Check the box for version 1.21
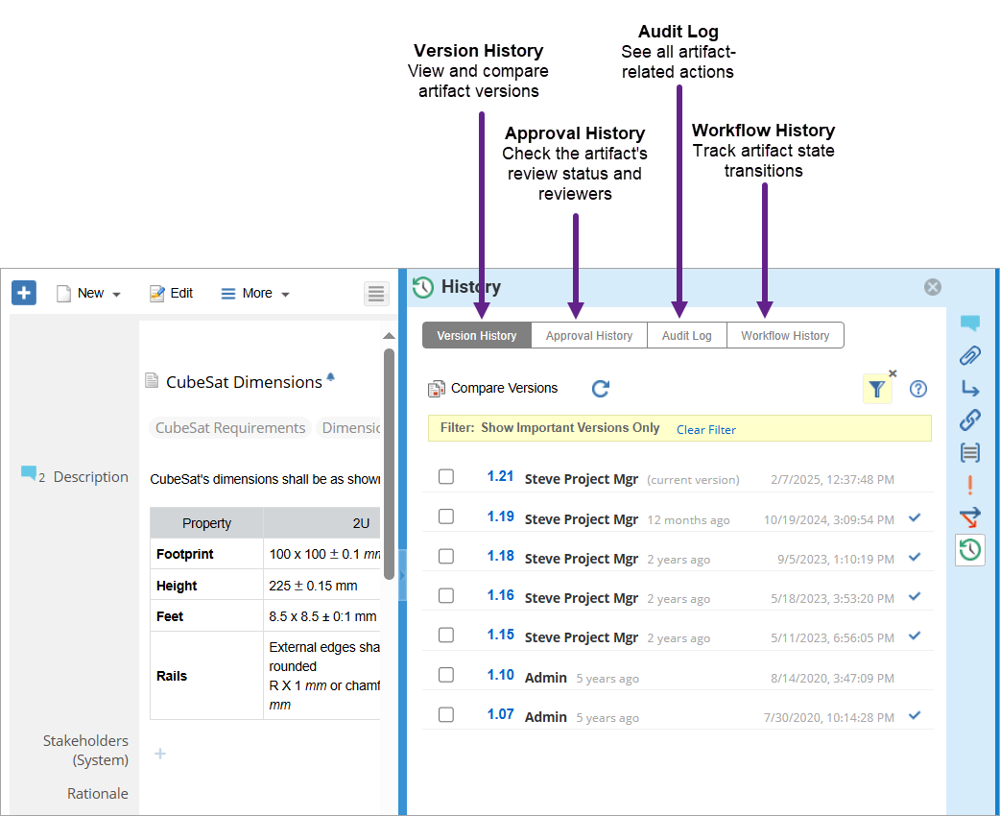Screen dimensions: 1000x816 pos(446,477)
